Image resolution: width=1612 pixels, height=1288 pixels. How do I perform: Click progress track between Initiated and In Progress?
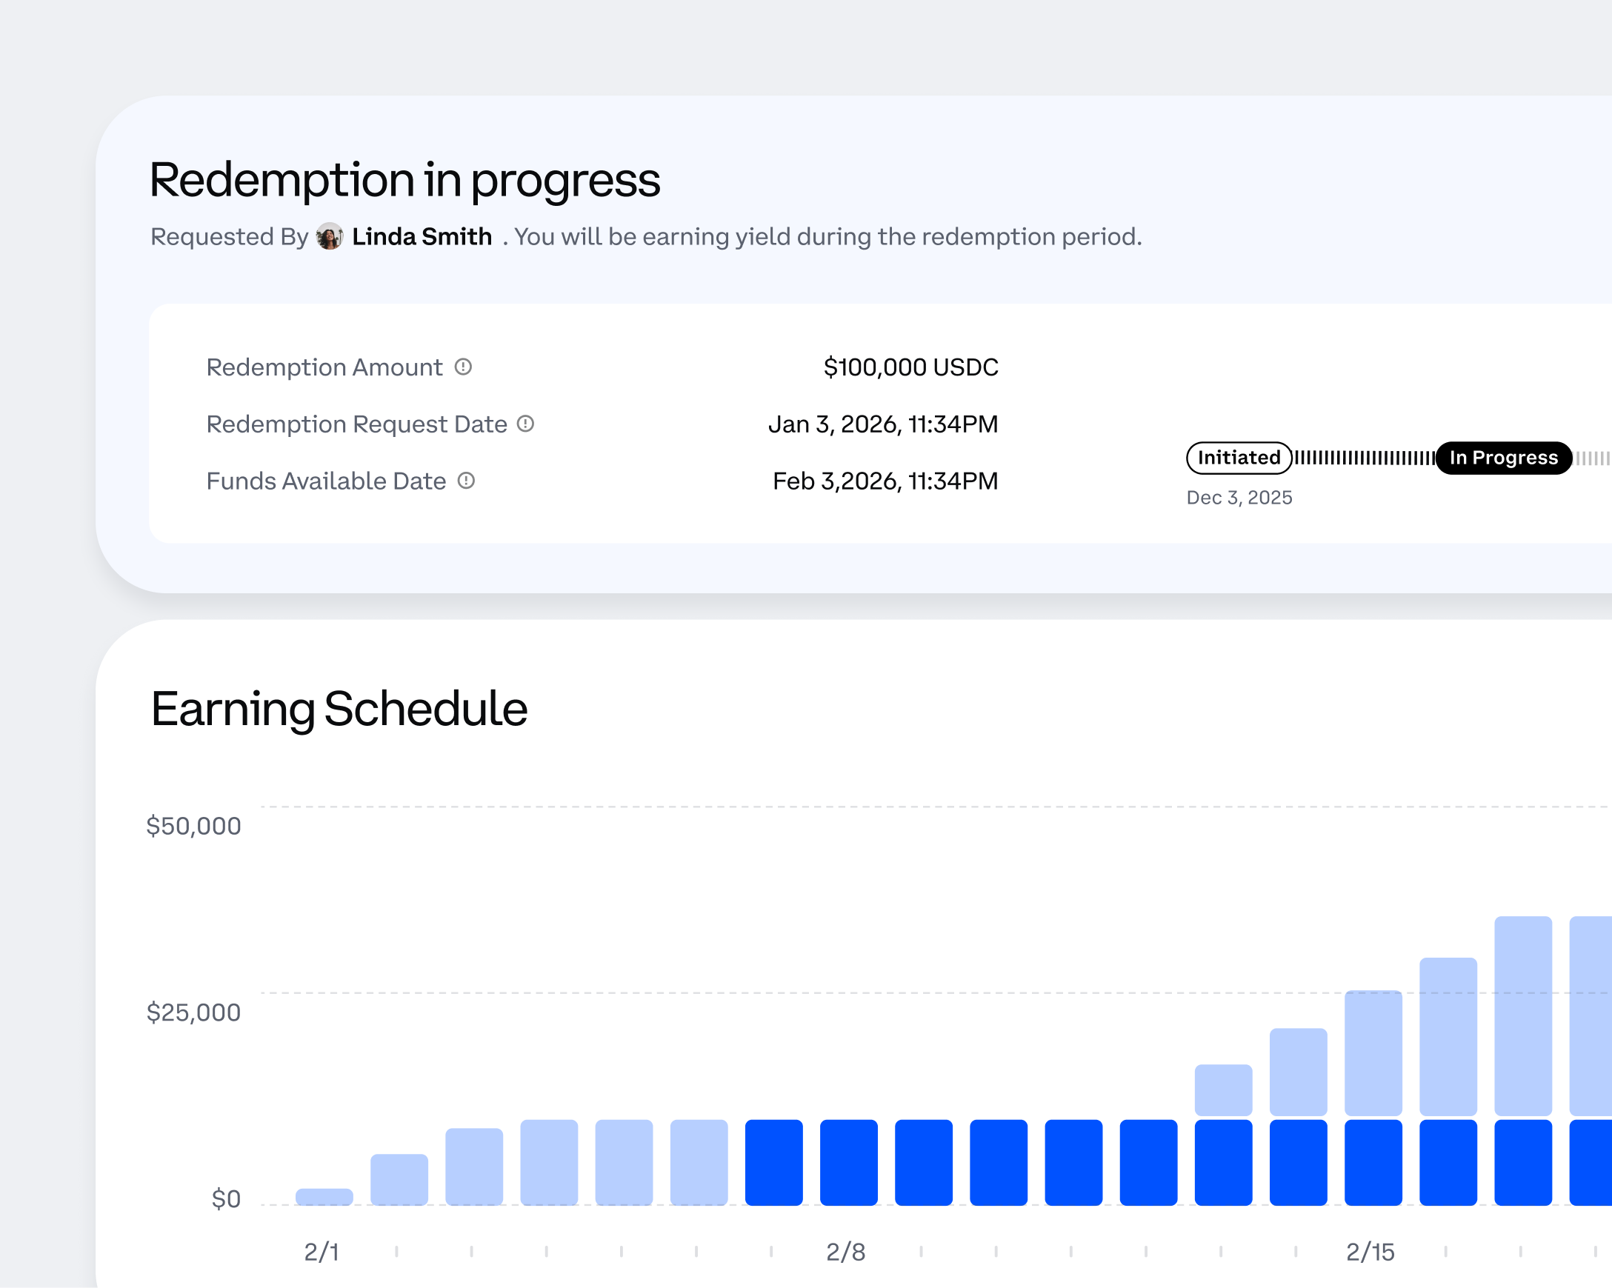point(1364,458)
